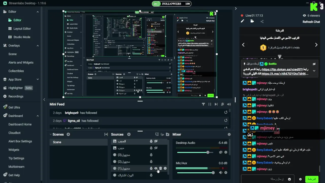This screenshot has height=183, width=325.
Task: Unhide the الحجب source
Action: [x=156, y=141]
